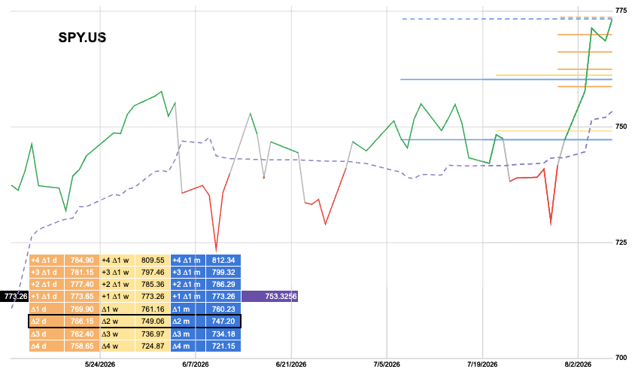
Task: Select the Δ3 m label cell
Action: click(x=188, y=334)
